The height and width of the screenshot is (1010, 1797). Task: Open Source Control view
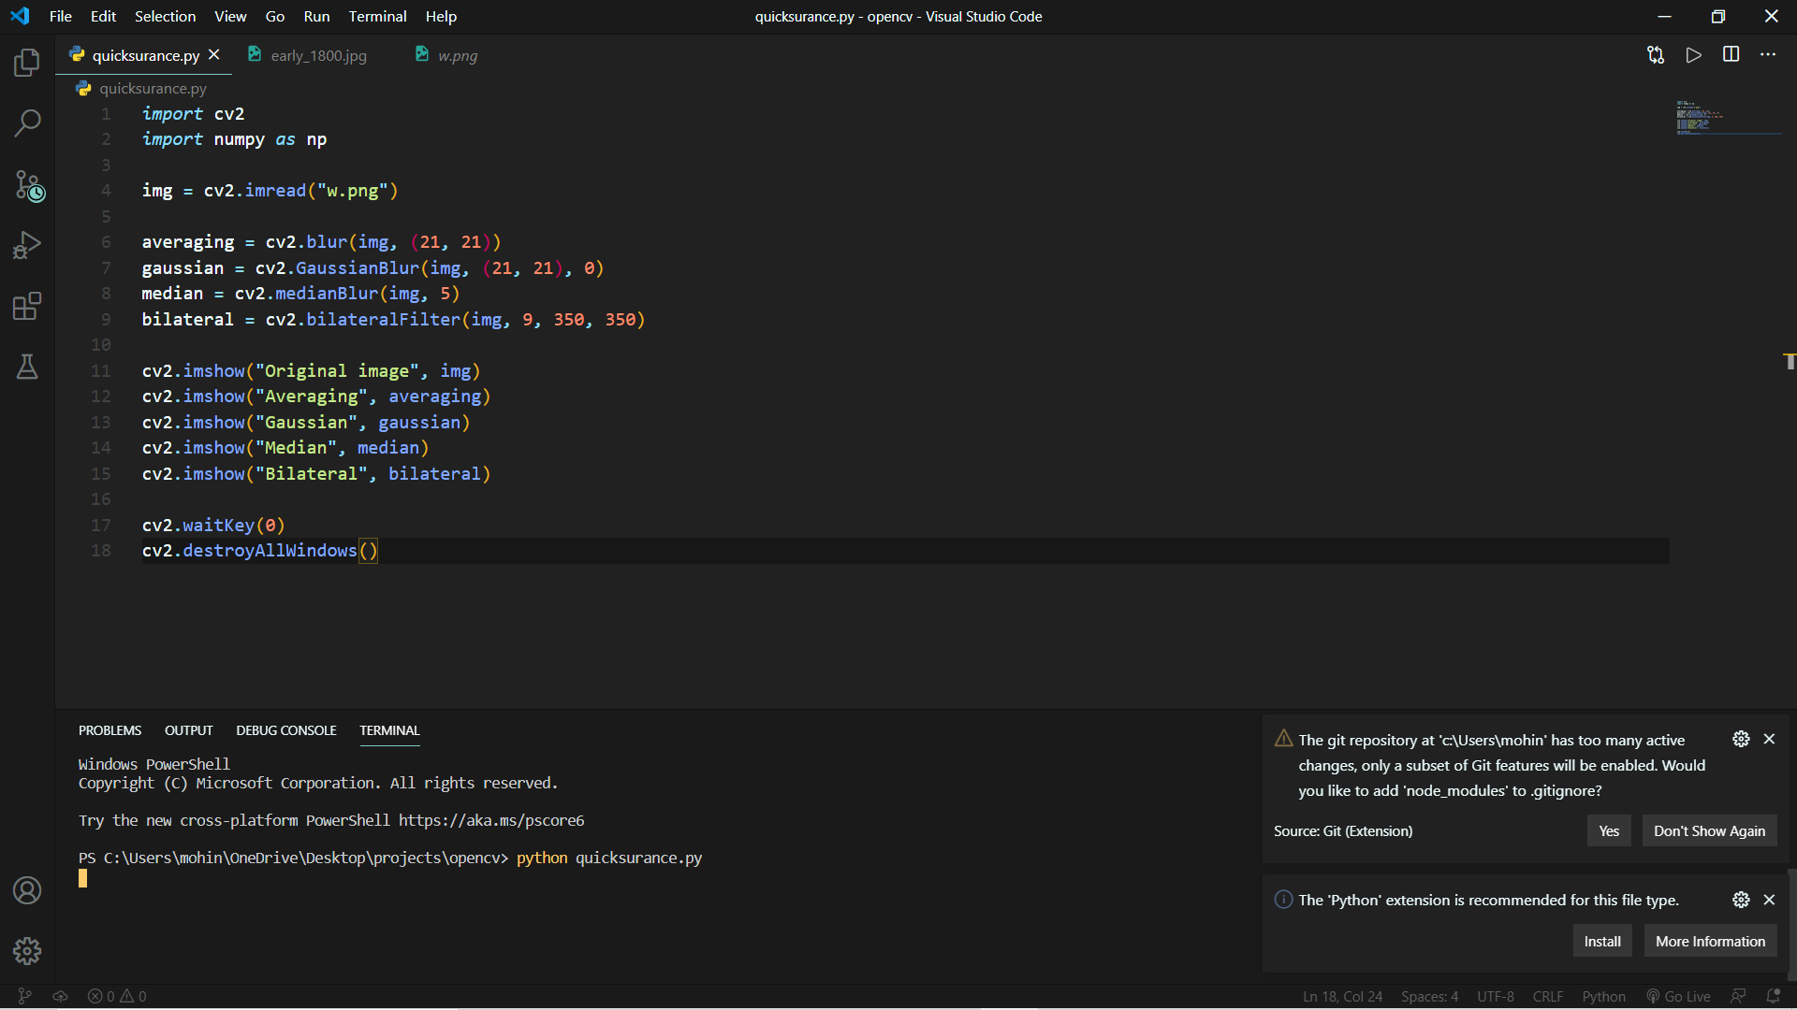click(28, 185)
